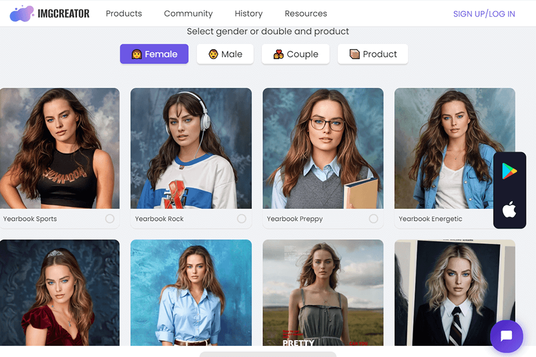Image resolution: width=536 pixels, height=357 pixels.
Task: Open the Yearbook Preppy thumbnail with glasses
Action: point(323,148)
